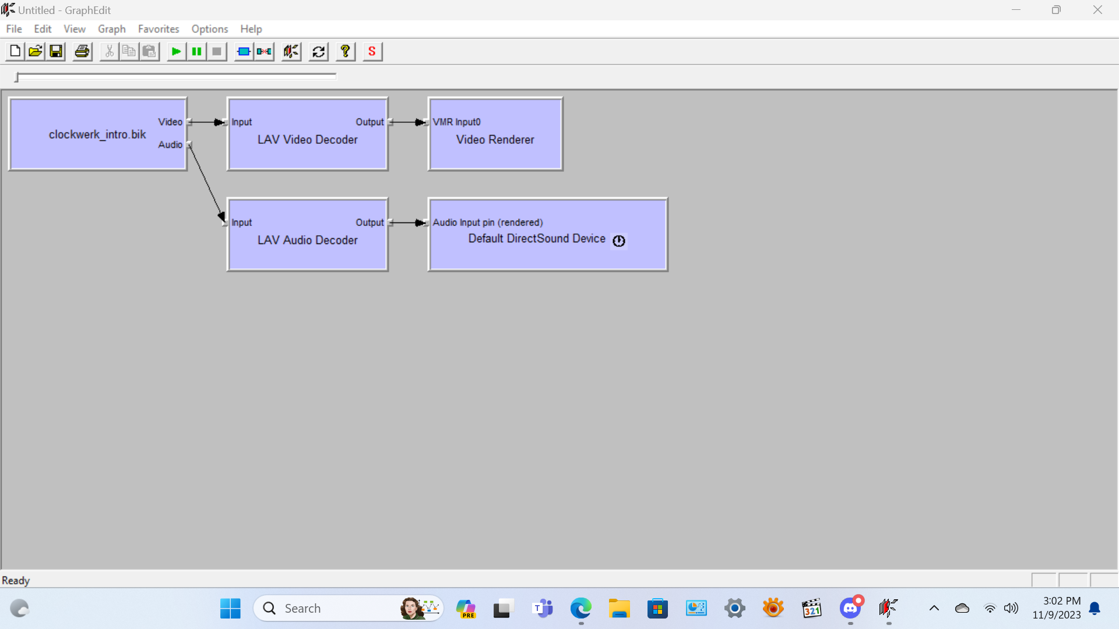Open the Favorites menu

158,29
